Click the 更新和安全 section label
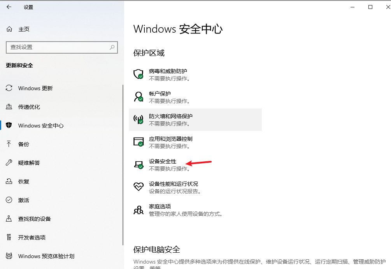Viewport: 391px width, 269px height. [x=19, y=66]
